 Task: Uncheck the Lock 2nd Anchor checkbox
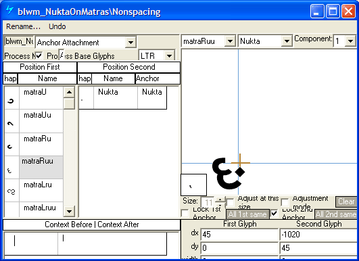click(x=274, y=214)
